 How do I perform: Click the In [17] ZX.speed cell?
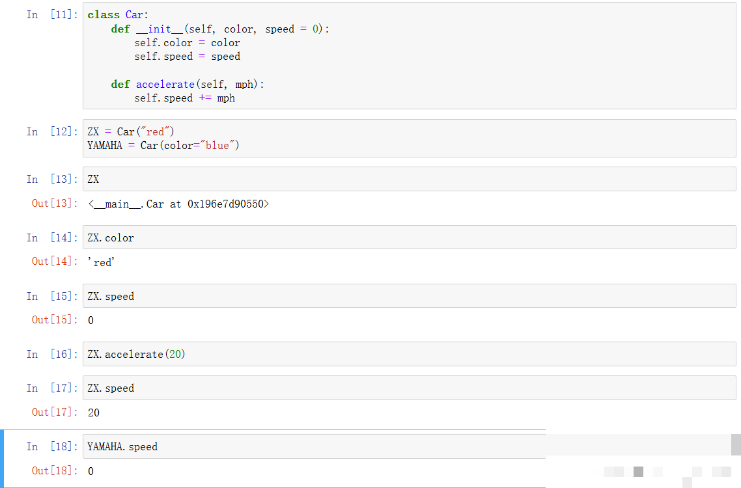410,388
